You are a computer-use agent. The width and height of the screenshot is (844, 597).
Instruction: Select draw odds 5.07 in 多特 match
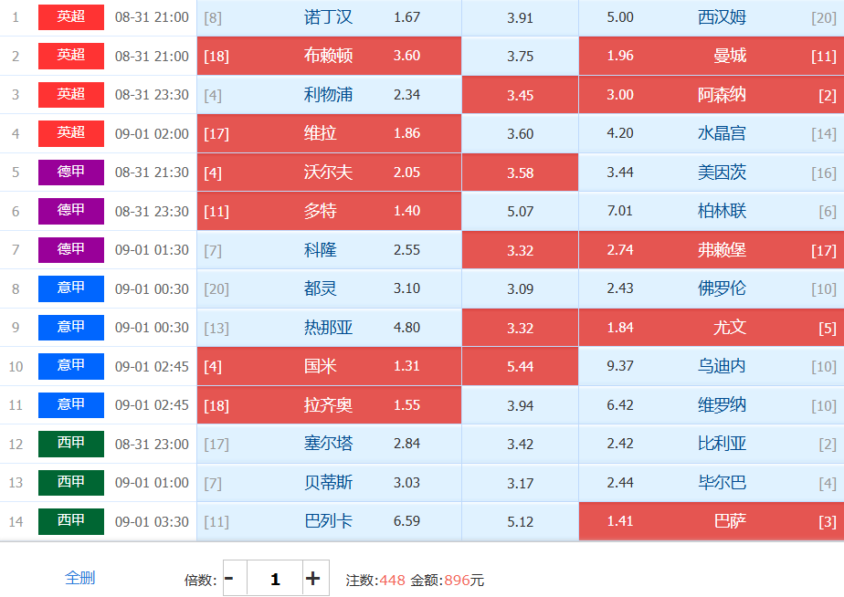(520, 211)
